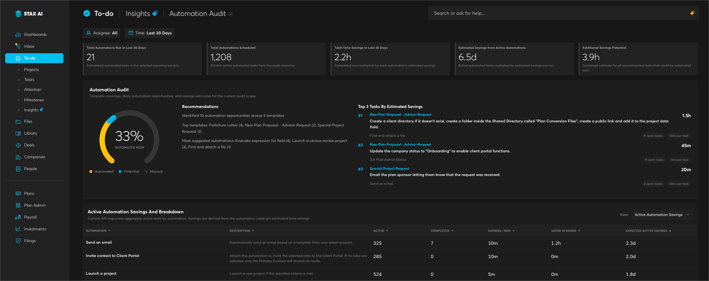Expand the Automation Audit title dropdown
The width and height of the screenshot is (709, 281).
coord(230,14)
